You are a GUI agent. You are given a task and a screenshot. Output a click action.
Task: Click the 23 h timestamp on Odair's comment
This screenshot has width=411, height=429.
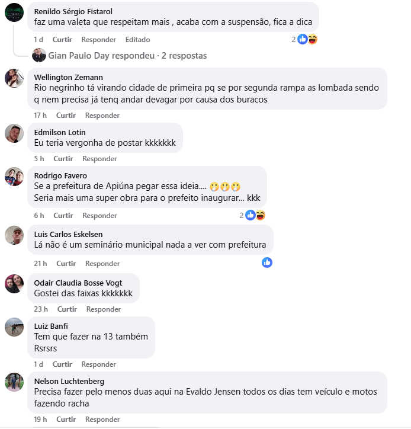tap(41, 309)
